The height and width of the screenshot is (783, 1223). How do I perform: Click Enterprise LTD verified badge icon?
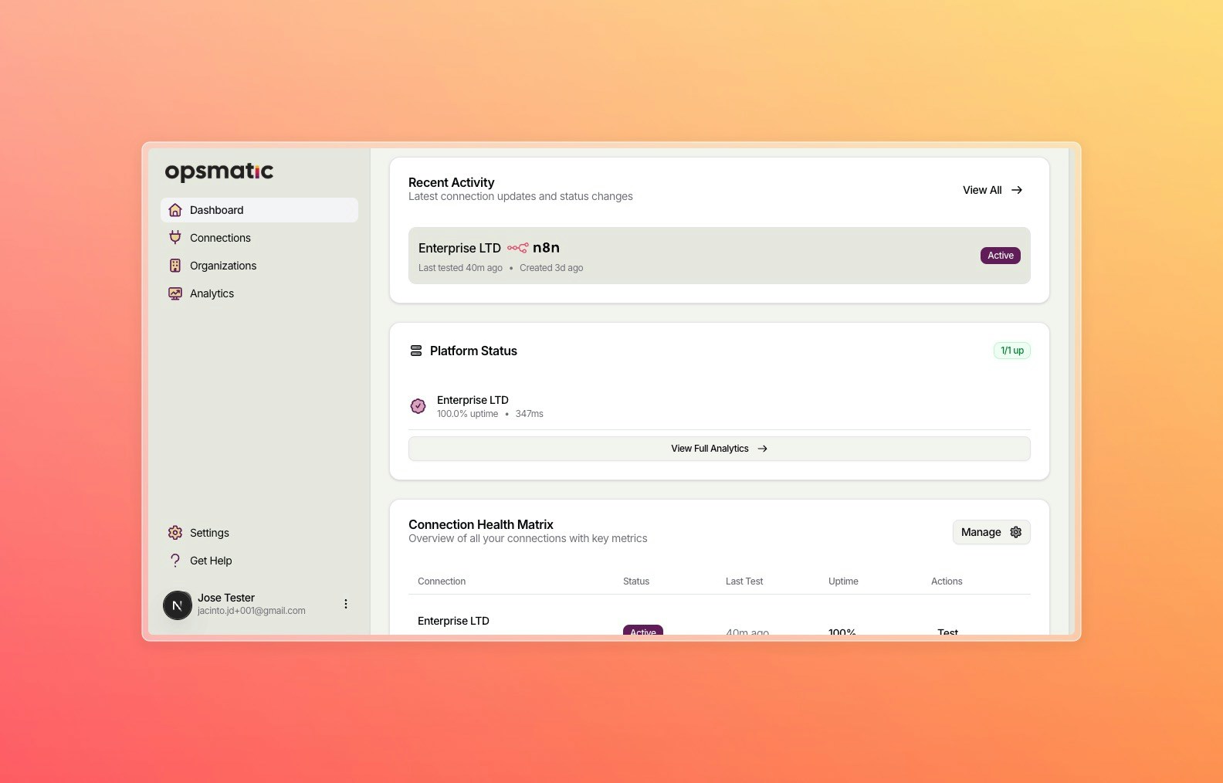pyautogui.click(x=418, y=406)
